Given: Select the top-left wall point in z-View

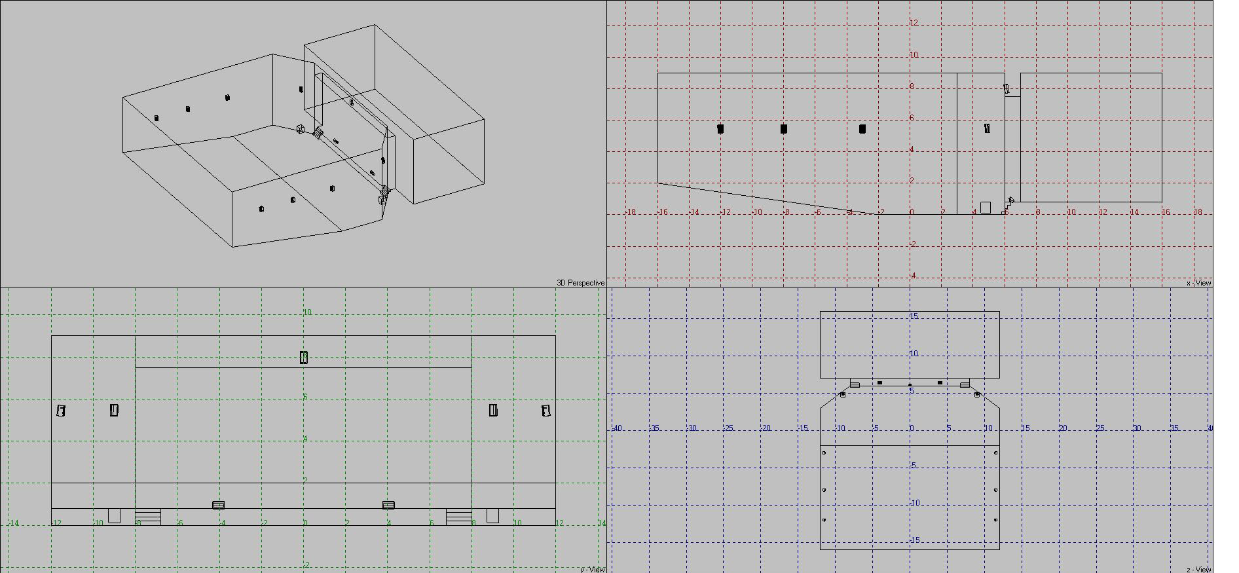Looking at the screenshot, I should point(824,453).
